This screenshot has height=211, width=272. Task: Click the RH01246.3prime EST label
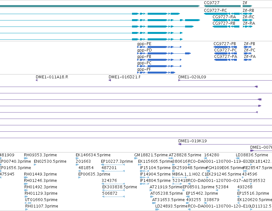point(40,181)
